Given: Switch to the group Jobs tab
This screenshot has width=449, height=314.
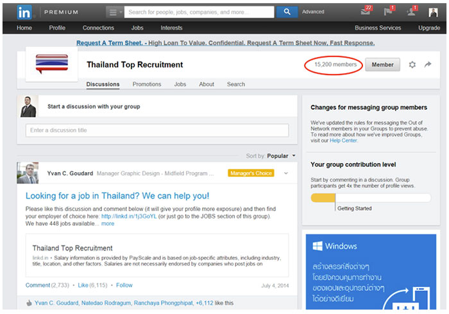Looking at the screenshot, I should tap(180, 84).
